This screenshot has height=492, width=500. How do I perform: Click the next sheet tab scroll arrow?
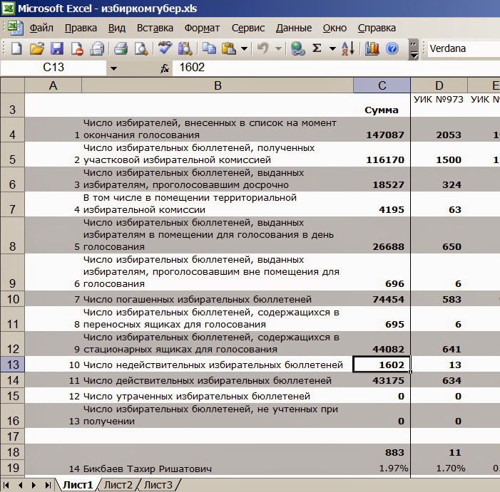tap(34, 485)
